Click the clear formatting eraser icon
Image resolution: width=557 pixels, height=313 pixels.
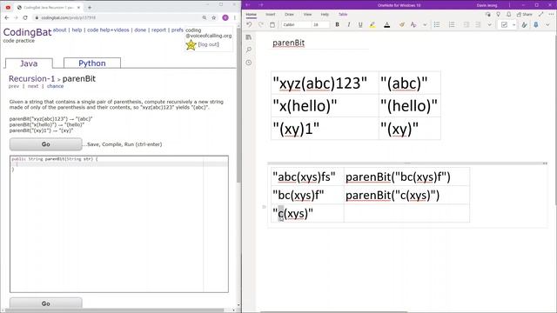pos(402,25)
